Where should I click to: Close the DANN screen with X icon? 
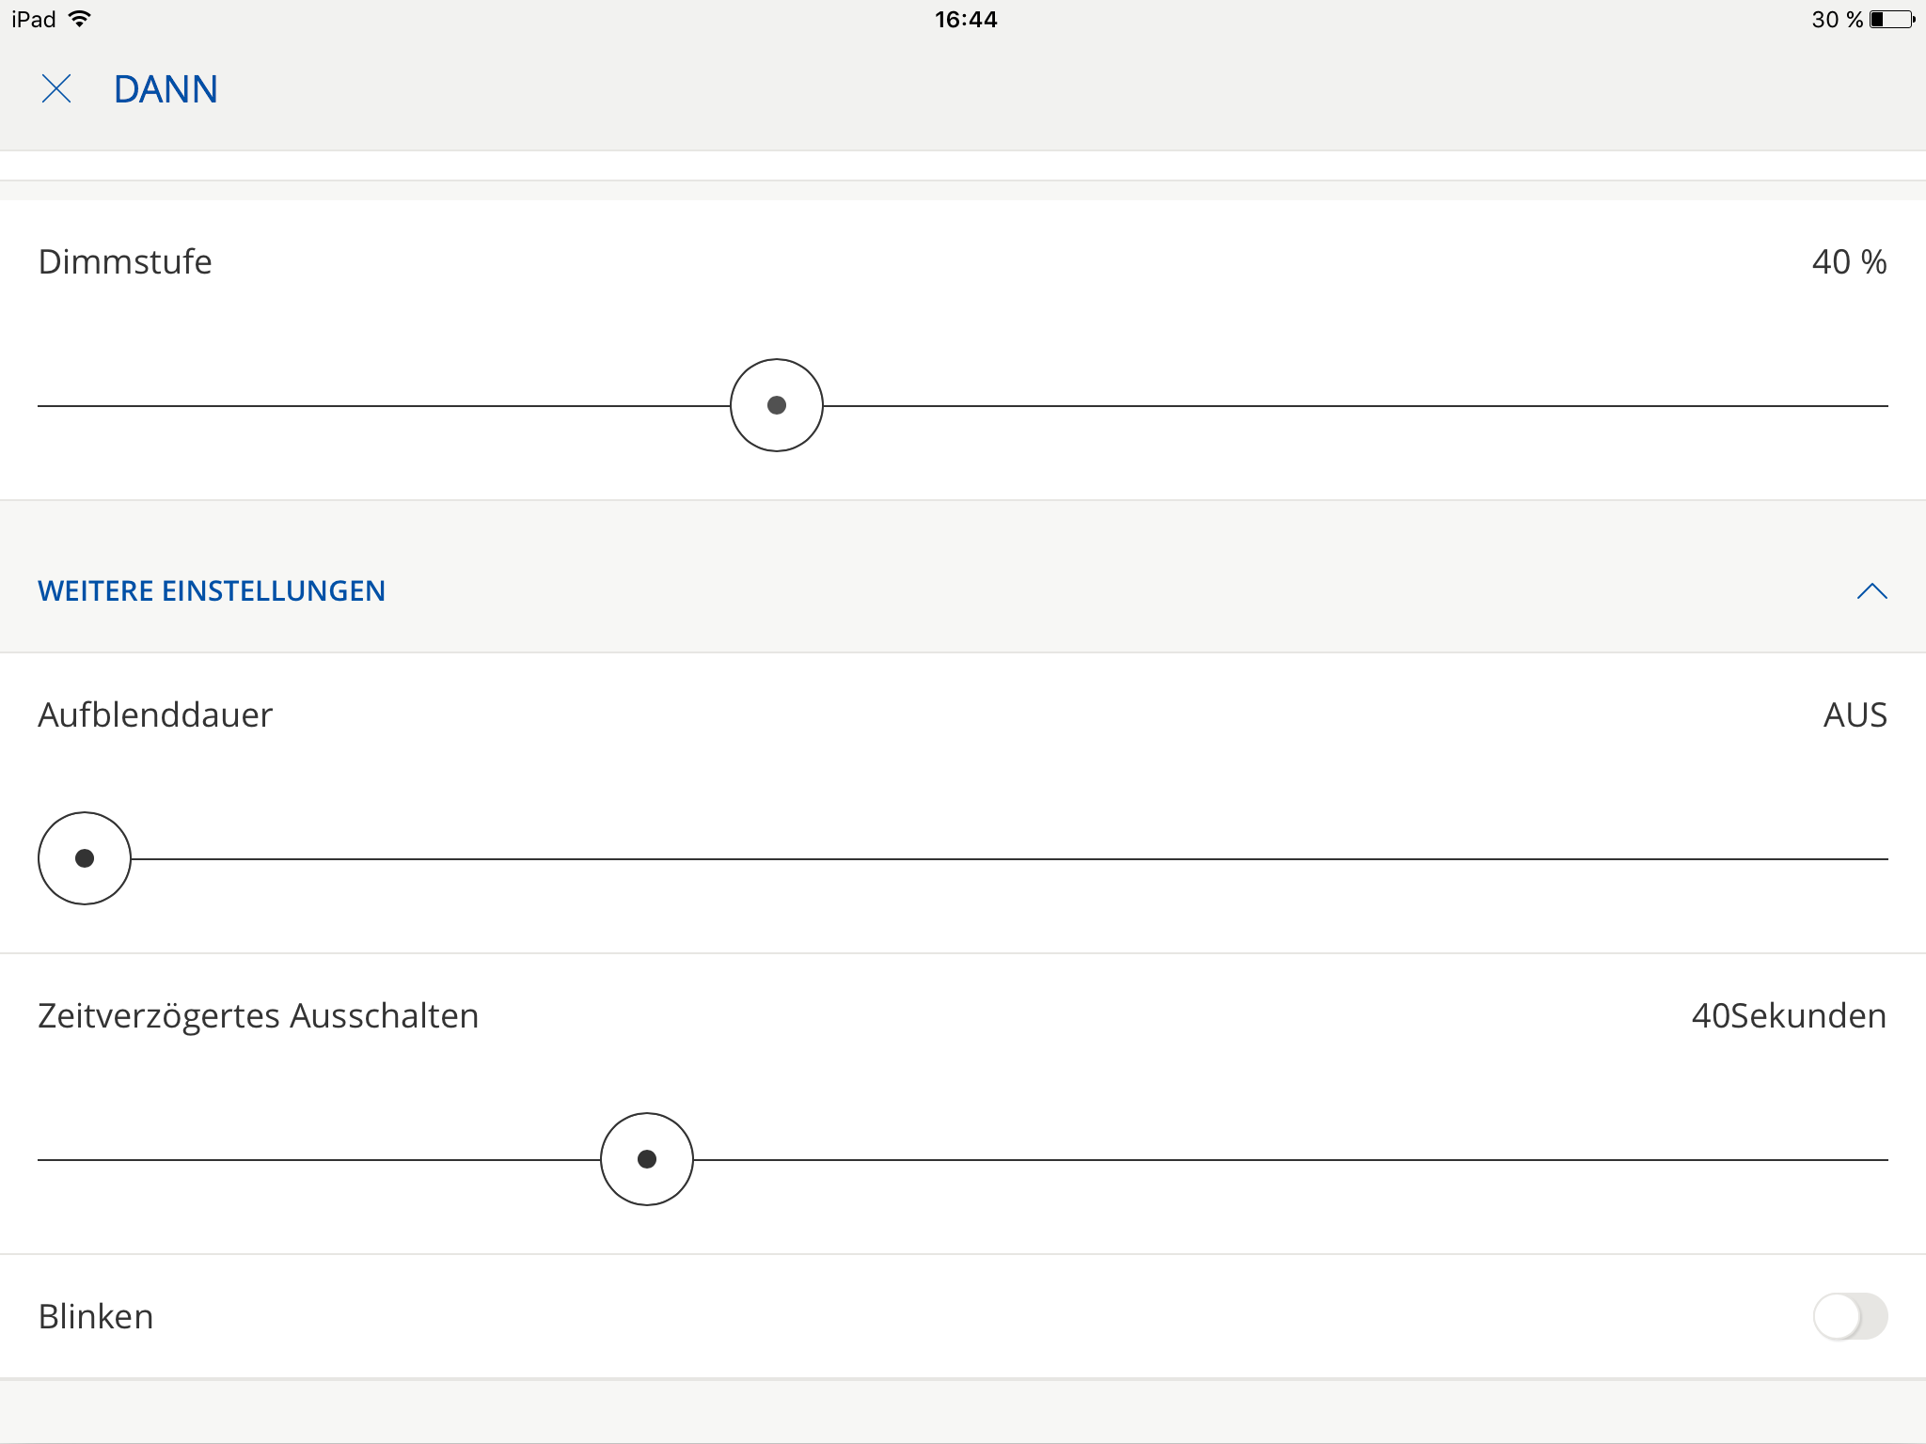click(x=56, y=89)
